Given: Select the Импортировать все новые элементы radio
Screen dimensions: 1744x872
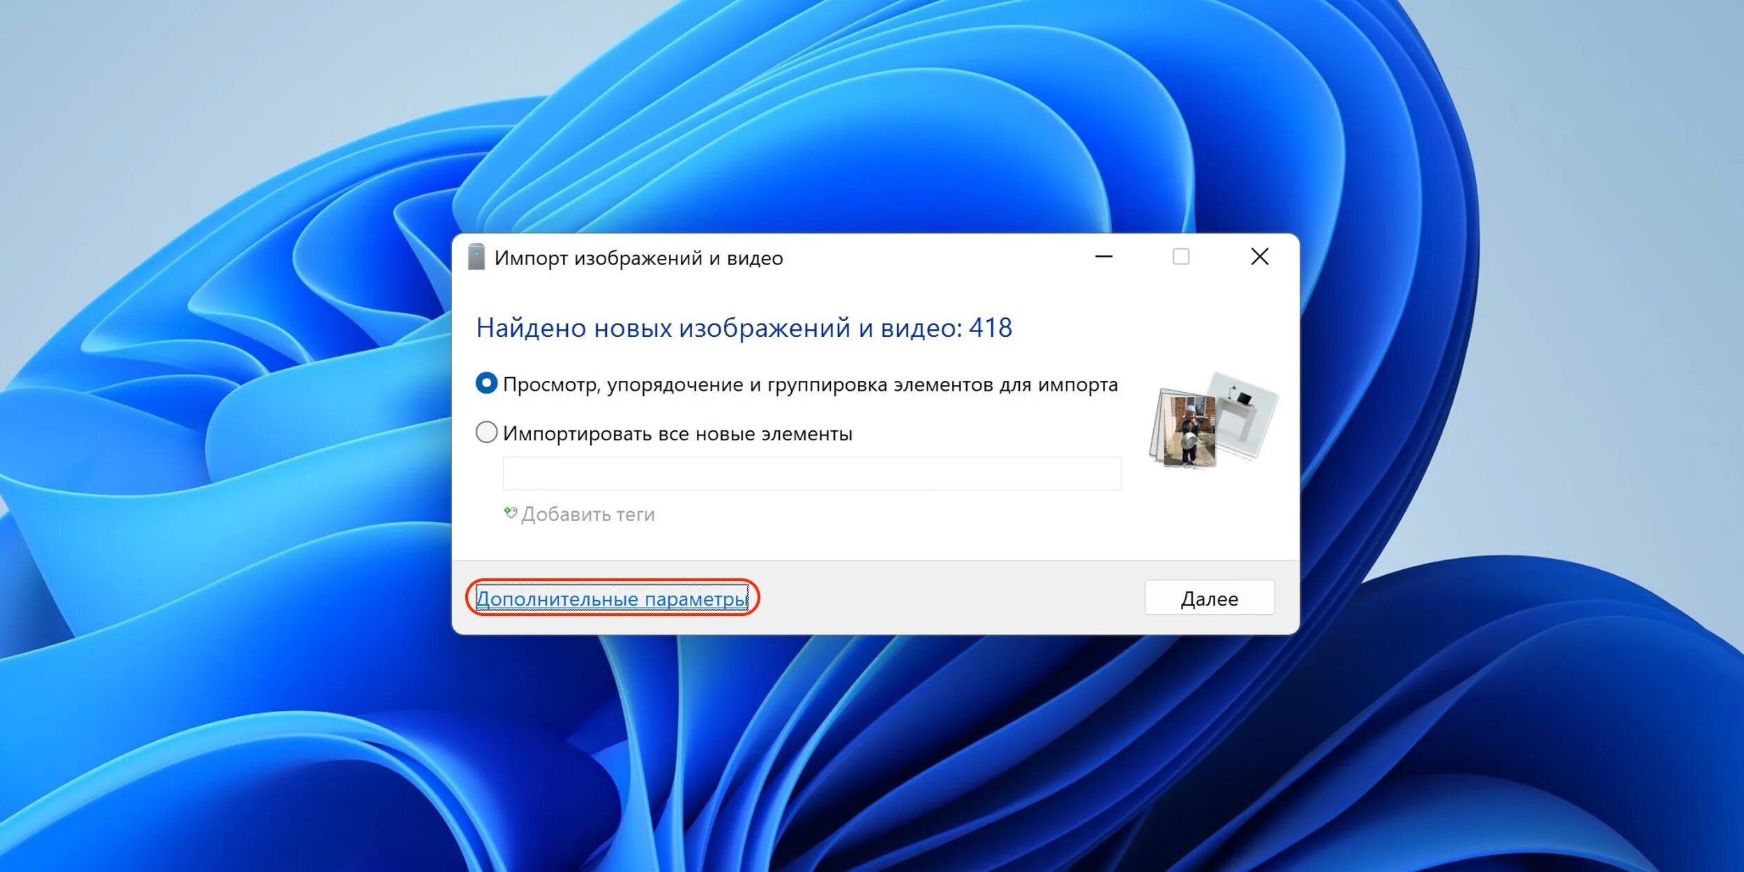Looking at the screenshot, I should (x=486, y=433).
